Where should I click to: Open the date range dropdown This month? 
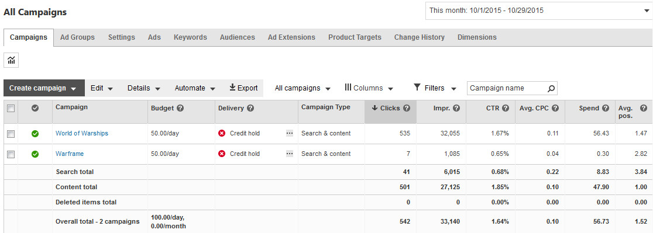point(539,11)
